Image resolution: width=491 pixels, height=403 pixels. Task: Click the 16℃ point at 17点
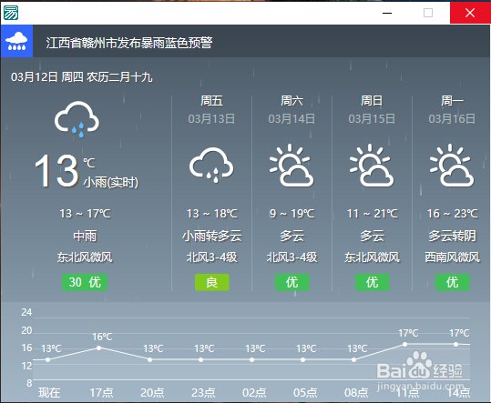pos(99,348)
